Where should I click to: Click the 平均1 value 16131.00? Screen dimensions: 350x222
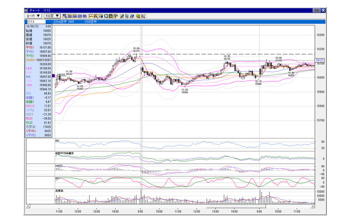click(45, 48)
